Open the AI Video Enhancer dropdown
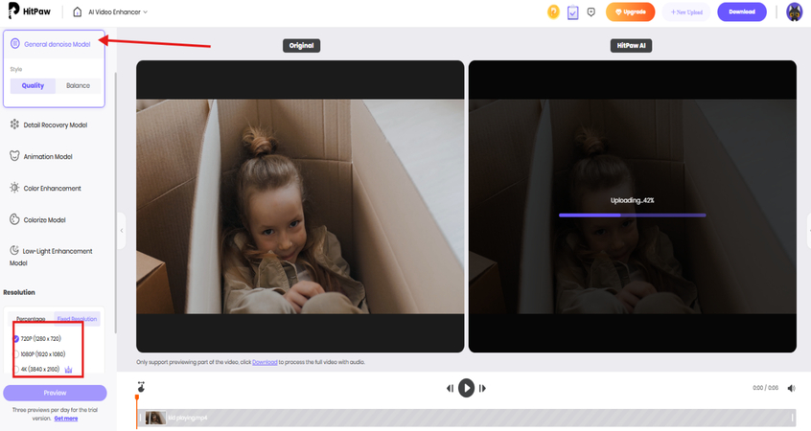 117,11
